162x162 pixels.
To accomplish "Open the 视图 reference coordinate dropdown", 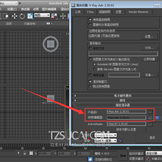I will [x=42, y=15].
